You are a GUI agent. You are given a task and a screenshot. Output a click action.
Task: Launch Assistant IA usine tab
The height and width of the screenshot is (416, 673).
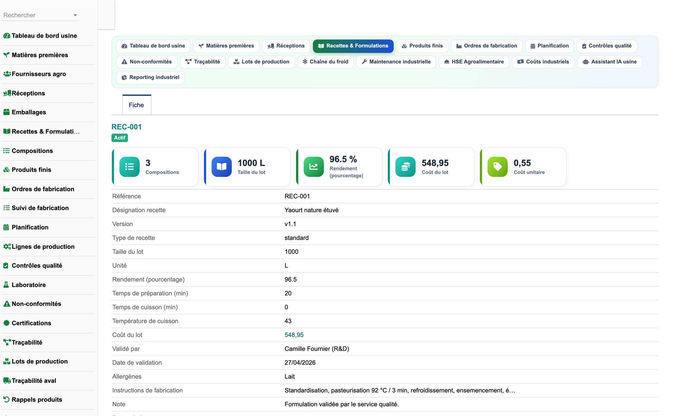click(609, 62)
